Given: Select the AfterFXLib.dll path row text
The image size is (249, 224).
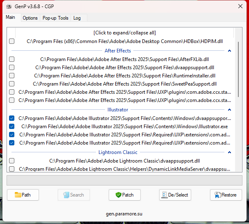Looking at the screenshot, I should pos(125,59).
